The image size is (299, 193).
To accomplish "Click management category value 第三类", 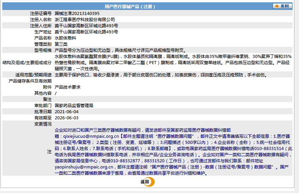I will [61, 44].
